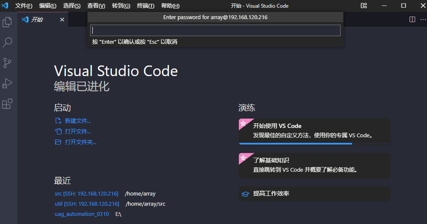Open the Explorer view in activity bar
Screen dimensions: 427x224
7,22
